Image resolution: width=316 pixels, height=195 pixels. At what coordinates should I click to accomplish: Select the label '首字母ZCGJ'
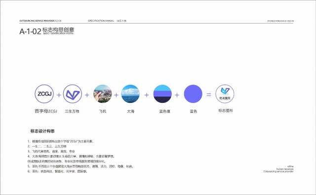46,111
